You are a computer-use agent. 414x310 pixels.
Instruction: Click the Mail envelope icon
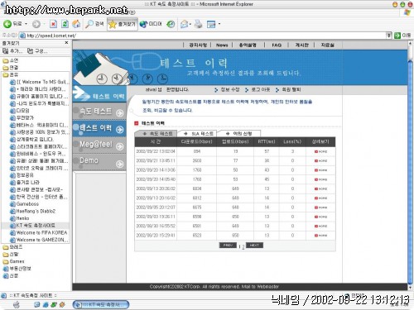coord(184,24)
